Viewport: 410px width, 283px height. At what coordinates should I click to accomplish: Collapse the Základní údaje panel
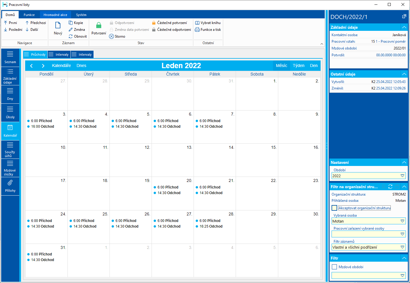(404, 27)
